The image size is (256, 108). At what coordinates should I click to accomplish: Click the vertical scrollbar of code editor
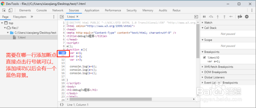pyautogui.click(x=198, y=41)
